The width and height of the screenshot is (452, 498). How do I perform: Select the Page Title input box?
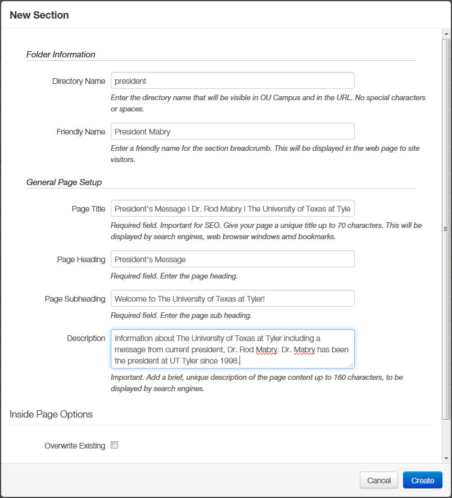(232, 208)
